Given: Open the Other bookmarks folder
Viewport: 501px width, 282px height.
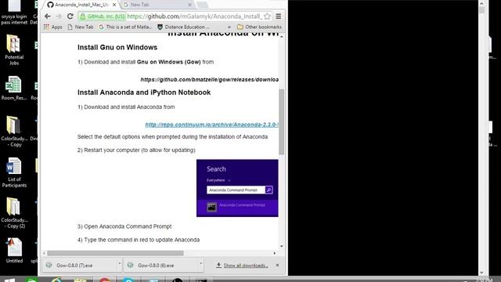Looking at the screenshot, I should (x=259, y=27).
